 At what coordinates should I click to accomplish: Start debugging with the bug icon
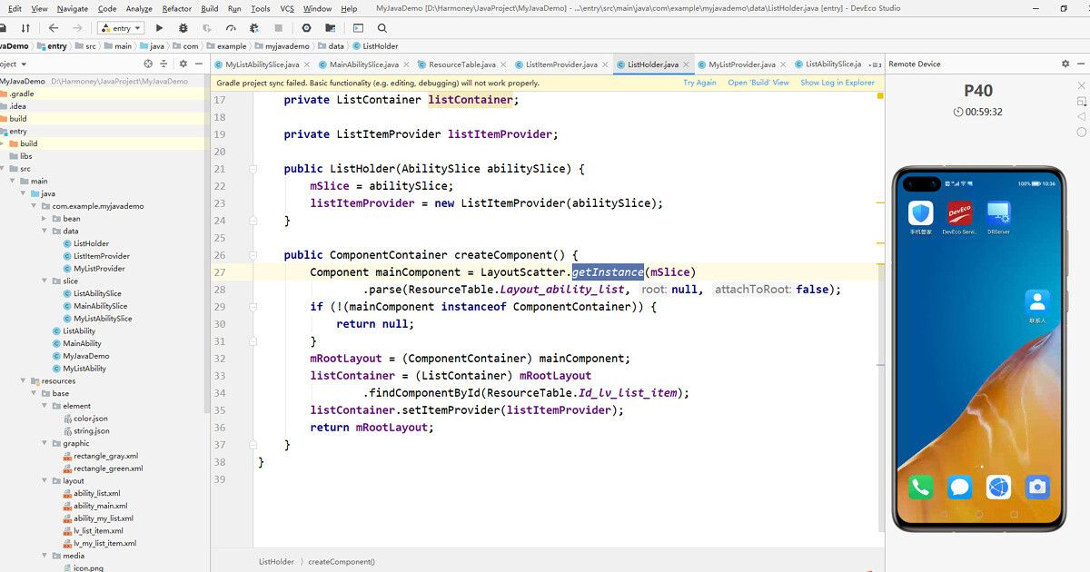(184, 28)
